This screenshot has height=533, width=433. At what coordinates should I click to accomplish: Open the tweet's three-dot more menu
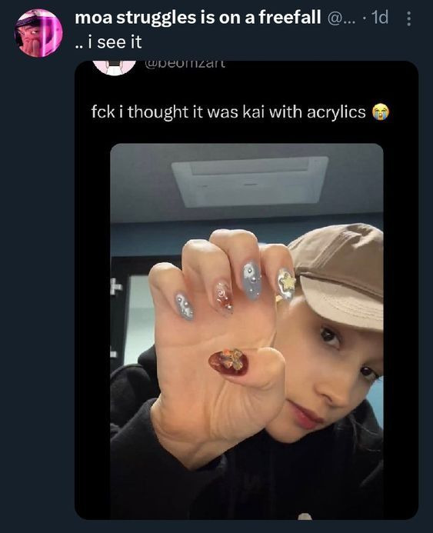(x=409, y=18)
